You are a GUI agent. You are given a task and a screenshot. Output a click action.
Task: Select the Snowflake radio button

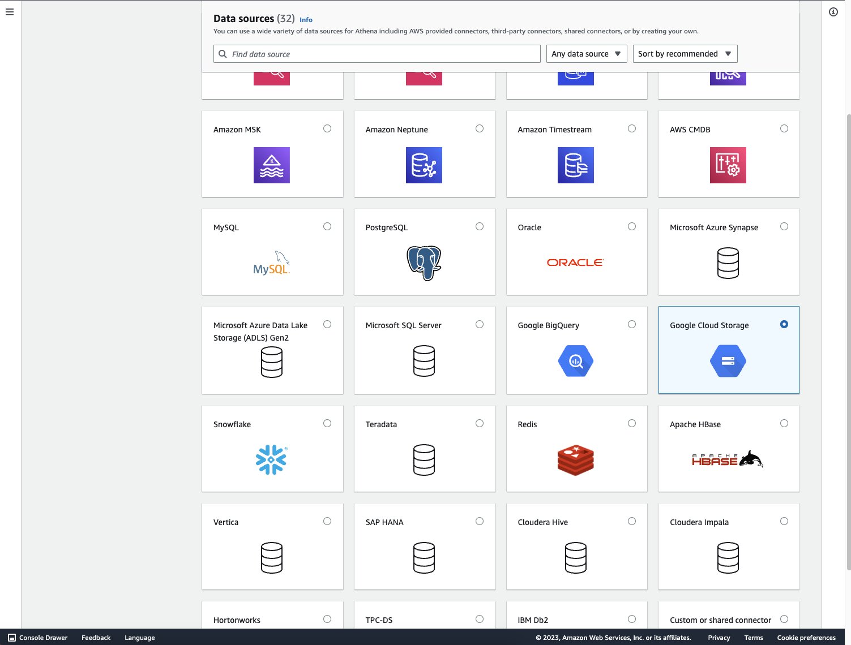(x=327, y=423)
